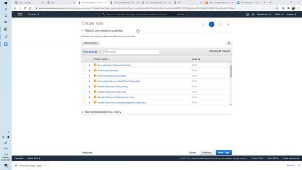
Task: Open the Services dropdown menu
Action: [x=34, y=14]
